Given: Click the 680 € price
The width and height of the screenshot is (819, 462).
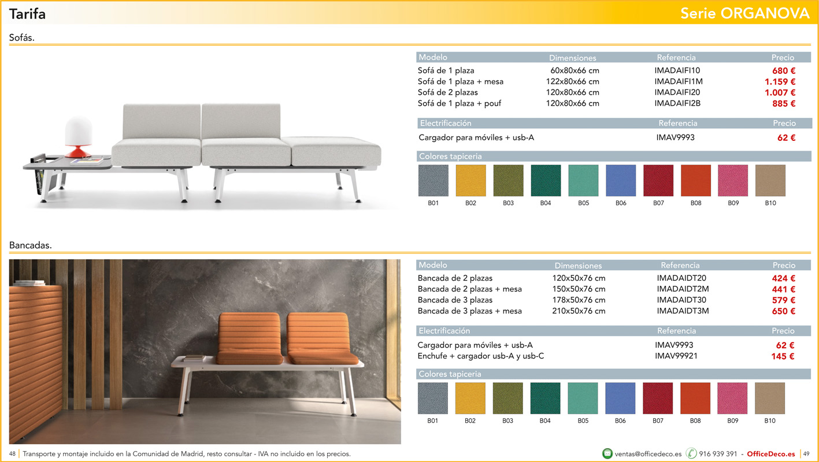Looking at the screenshot, I should pos(784,70).
